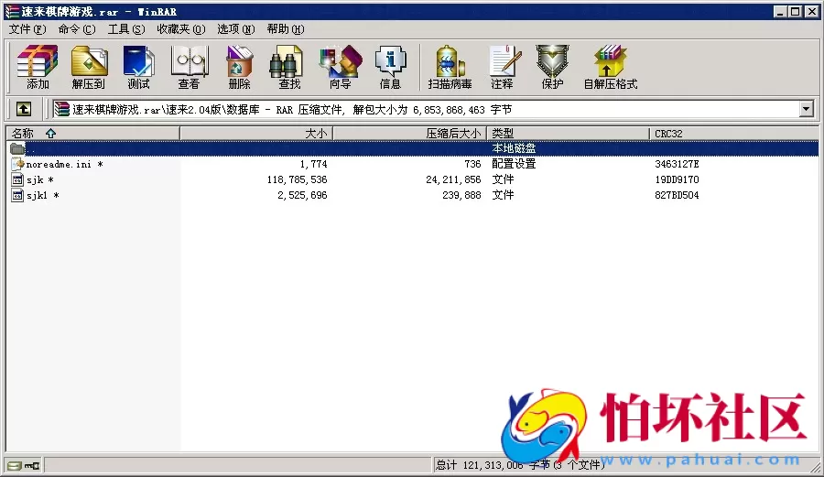Sort by 类型 column header

(x=568, y=134)
